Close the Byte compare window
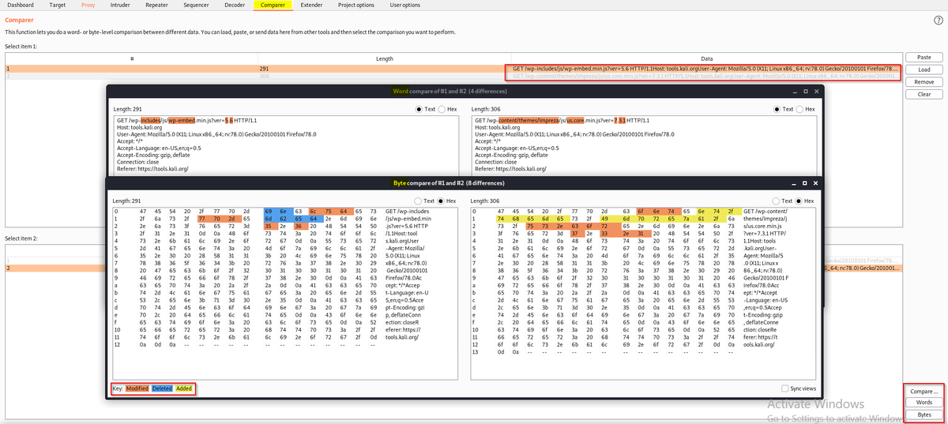The image size is (948, 424). click(816, 183)
